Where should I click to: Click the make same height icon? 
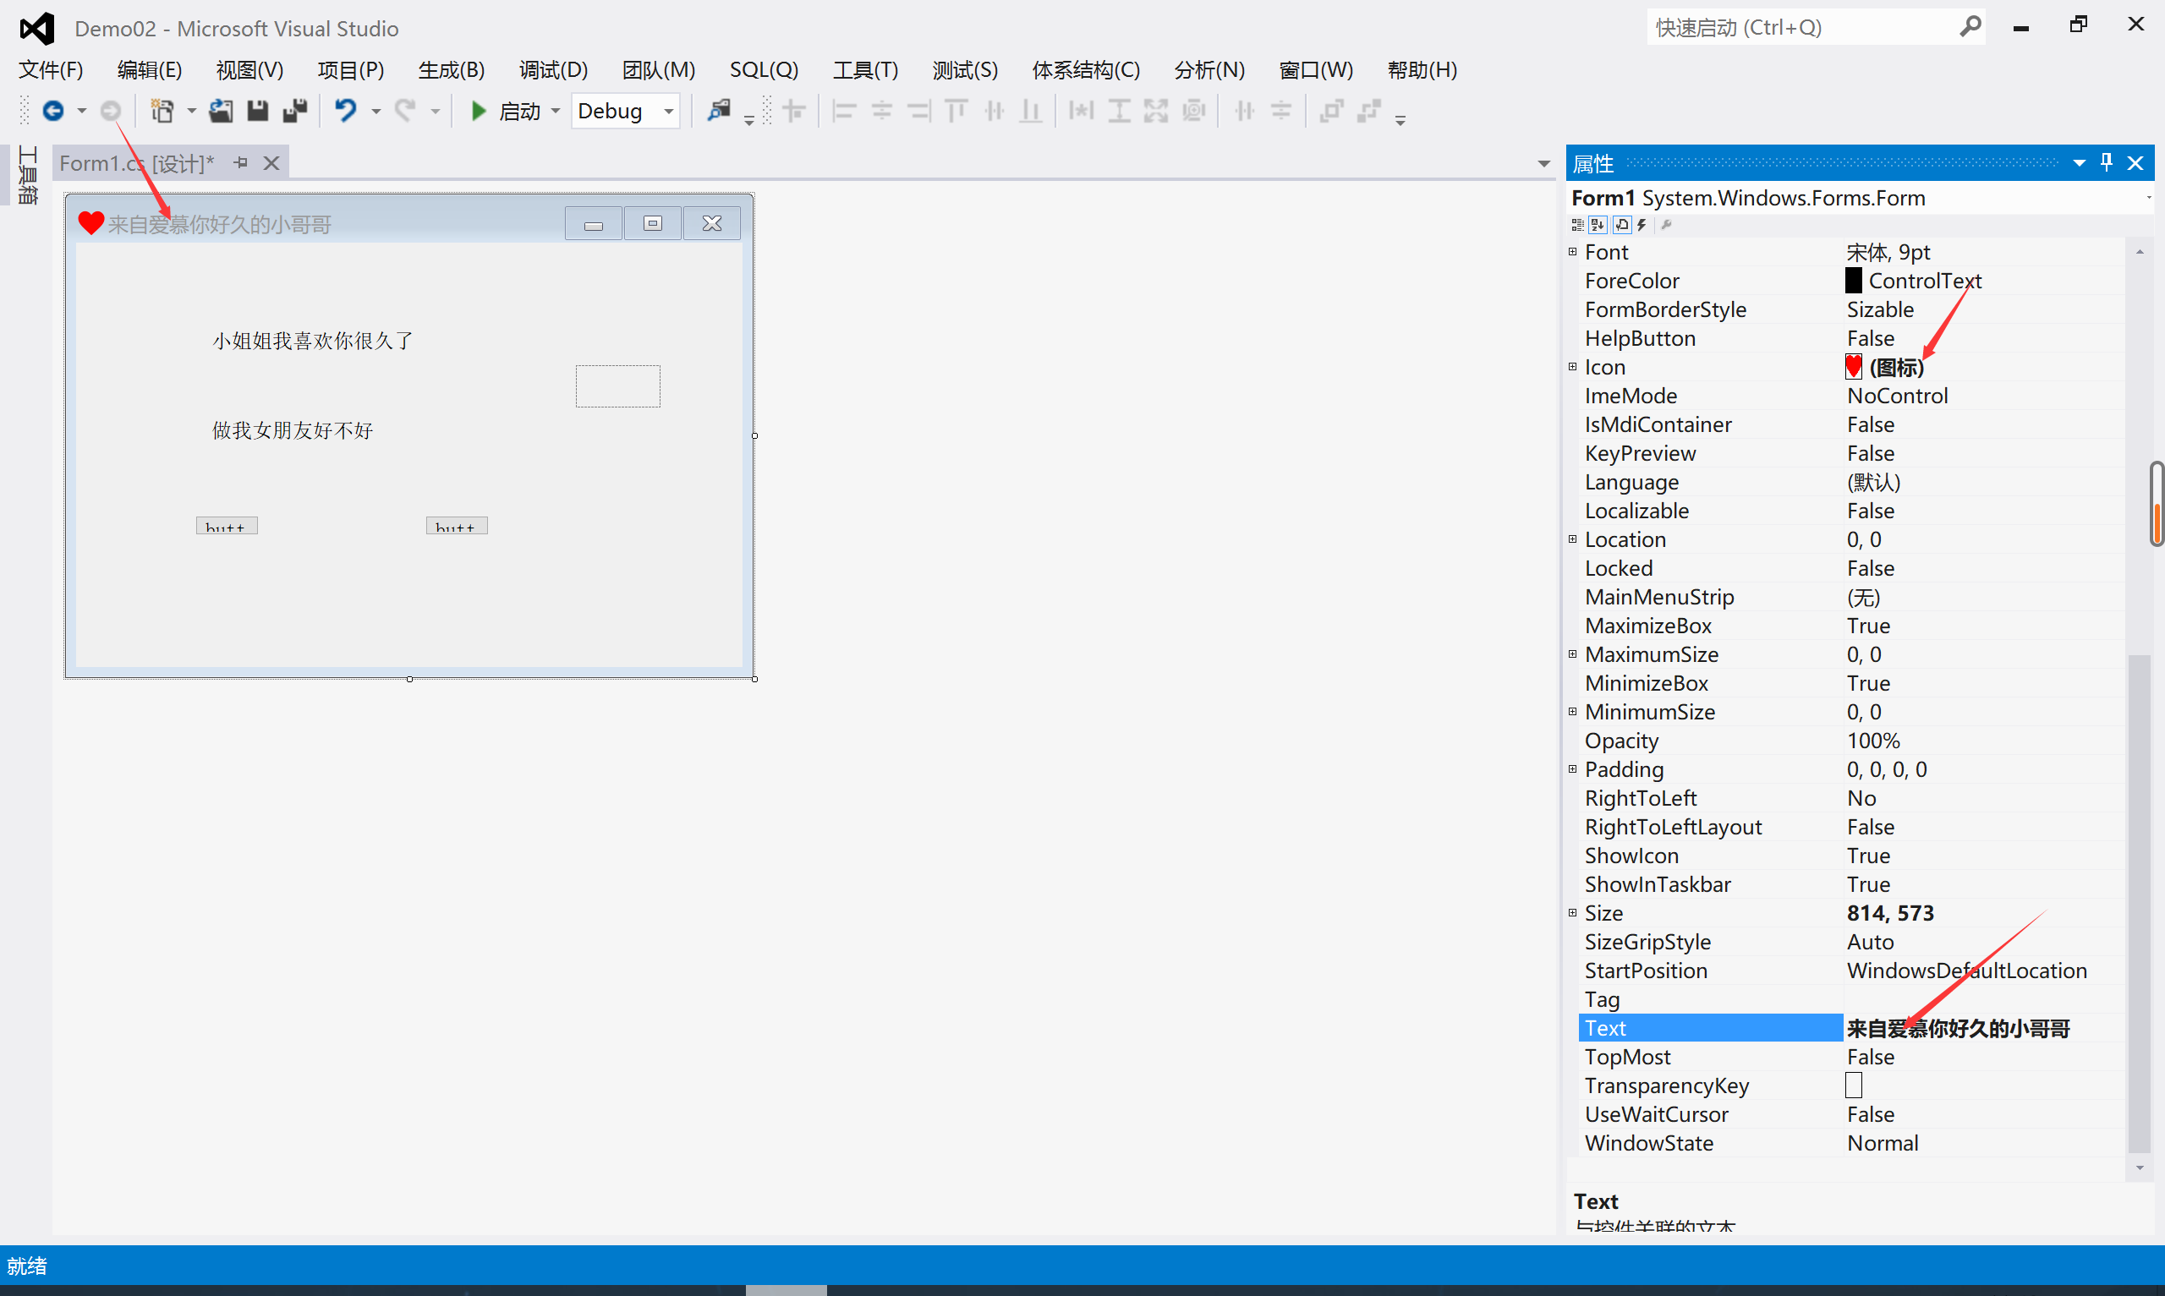(x=1119, y=111)
